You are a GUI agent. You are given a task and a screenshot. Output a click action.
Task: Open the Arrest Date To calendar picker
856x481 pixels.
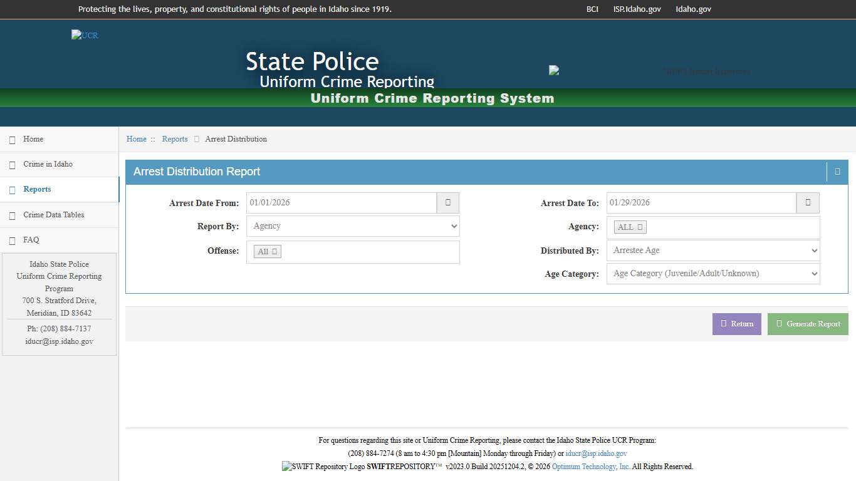click(x=808, y=202)
